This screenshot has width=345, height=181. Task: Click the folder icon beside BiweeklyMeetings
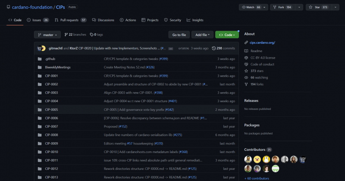tap(39, 67)
